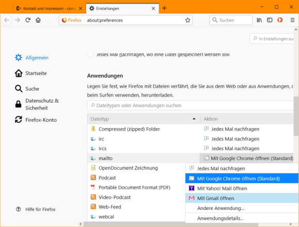Select the Video-Podcast row
This screenshot has height=227, width=299.
tap(136, 197)
